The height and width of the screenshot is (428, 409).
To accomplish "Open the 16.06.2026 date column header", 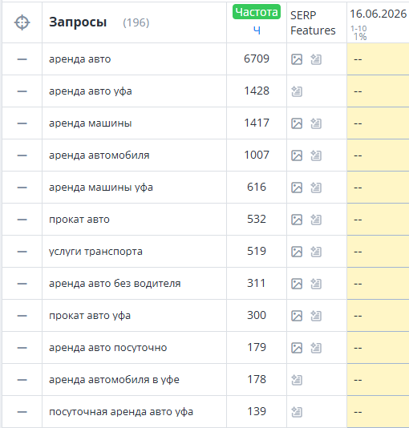I will (379, 14).
